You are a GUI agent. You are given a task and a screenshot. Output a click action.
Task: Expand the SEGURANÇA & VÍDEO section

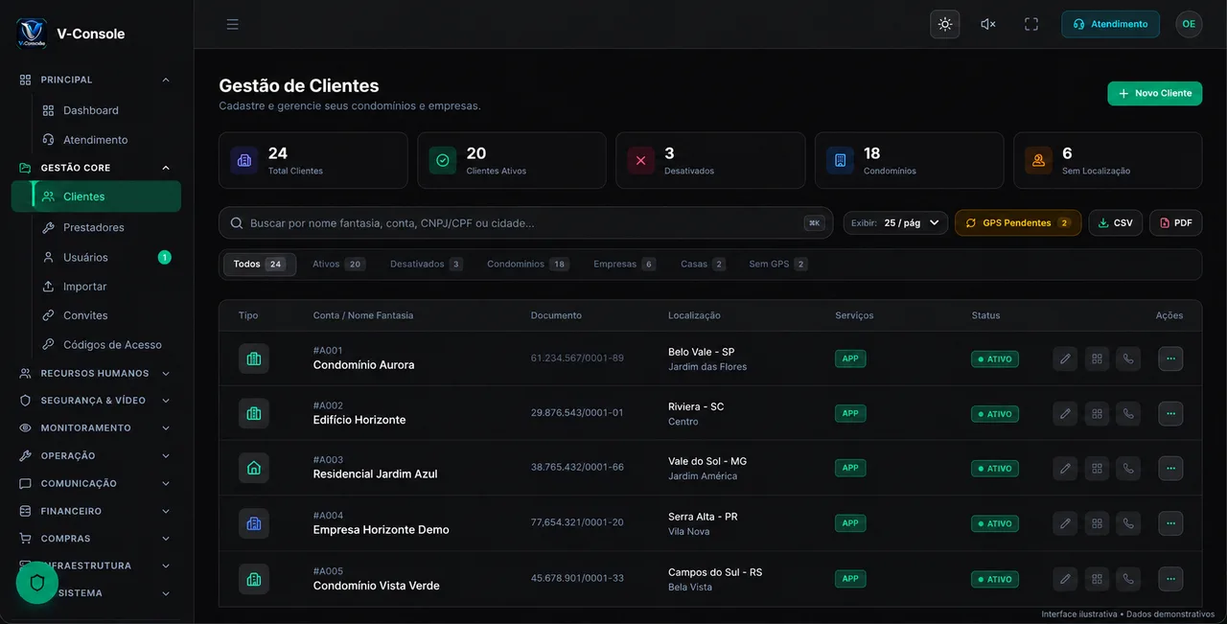pyautogui.click(x=96, y=401)
